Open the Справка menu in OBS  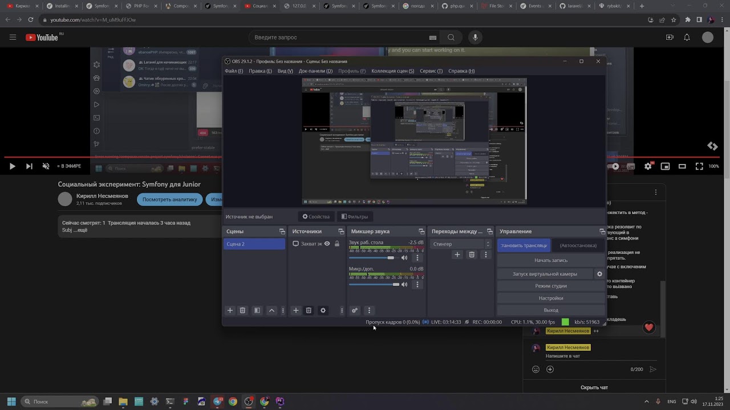(461, 71)
